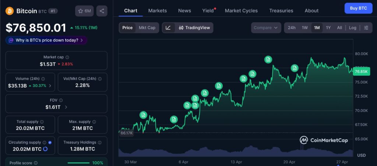Click the 21M BTC max supply value

[x=82, y=128]
